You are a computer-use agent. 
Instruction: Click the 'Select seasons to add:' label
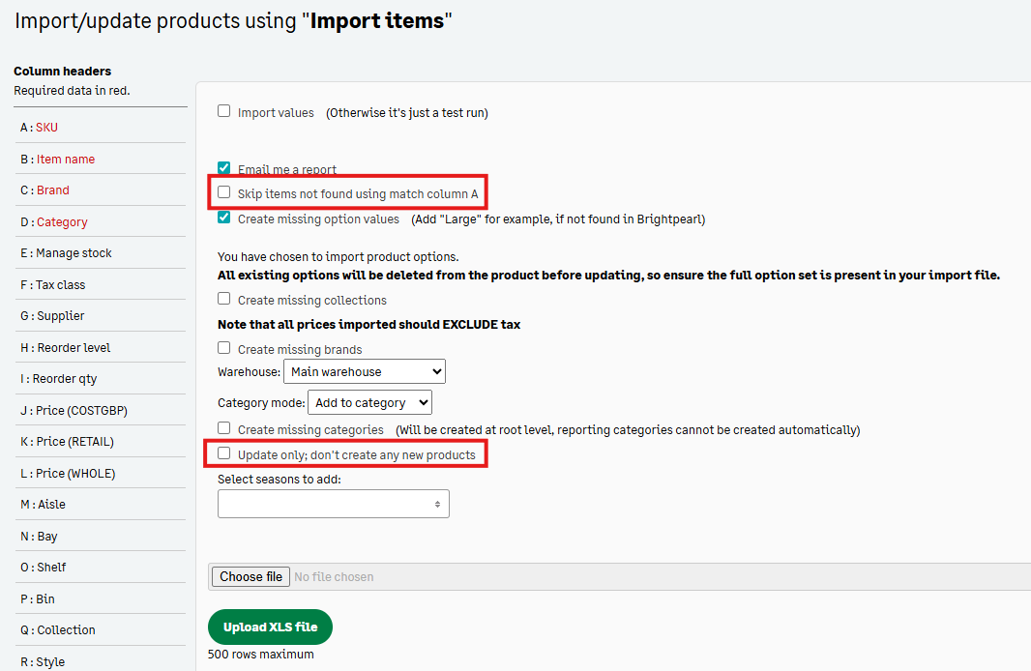tap(280, 480)
